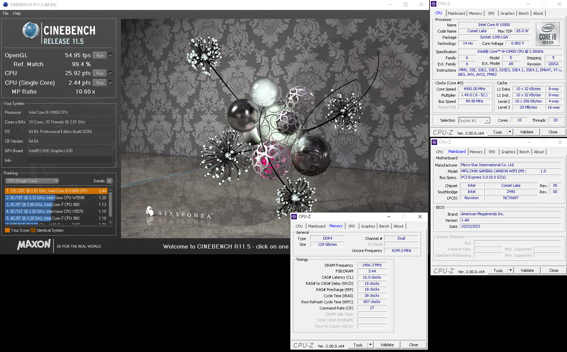This screenshot has width=567, height=352.
Task: Click Tools button in CPU tab window
Action: pos(497,132)
